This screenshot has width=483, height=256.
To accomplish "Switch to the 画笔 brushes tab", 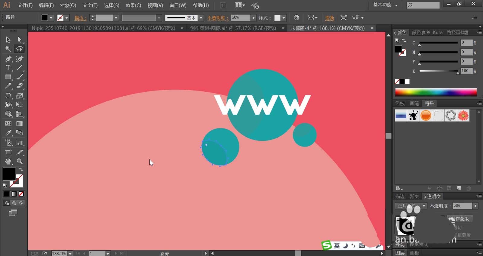I will (x=414, y=104).
